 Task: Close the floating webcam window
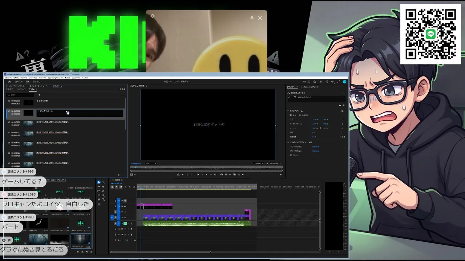pyautogui.click(x=260, y=17)
